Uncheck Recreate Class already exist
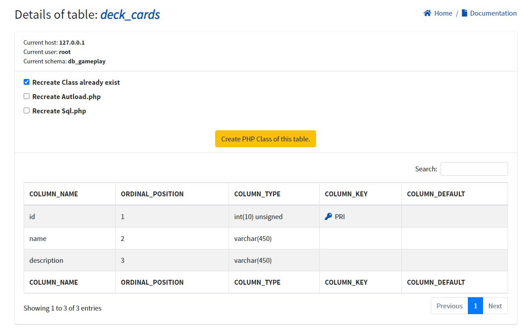The height and width of the screenshot is (332, 525). pos(27,82)
